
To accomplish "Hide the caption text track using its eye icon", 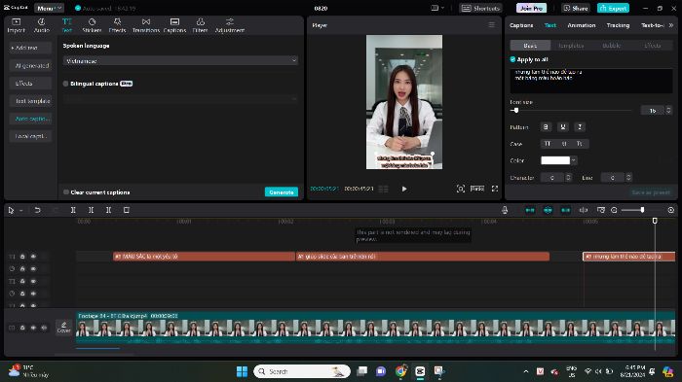I will [x=33, y=257].
